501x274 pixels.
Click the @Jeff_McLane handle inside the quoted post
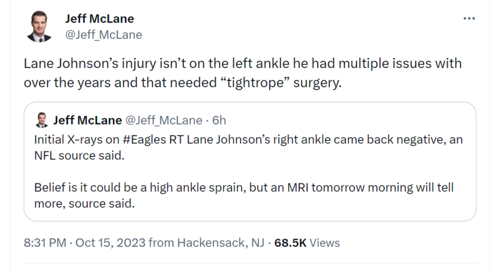point(163,120)
